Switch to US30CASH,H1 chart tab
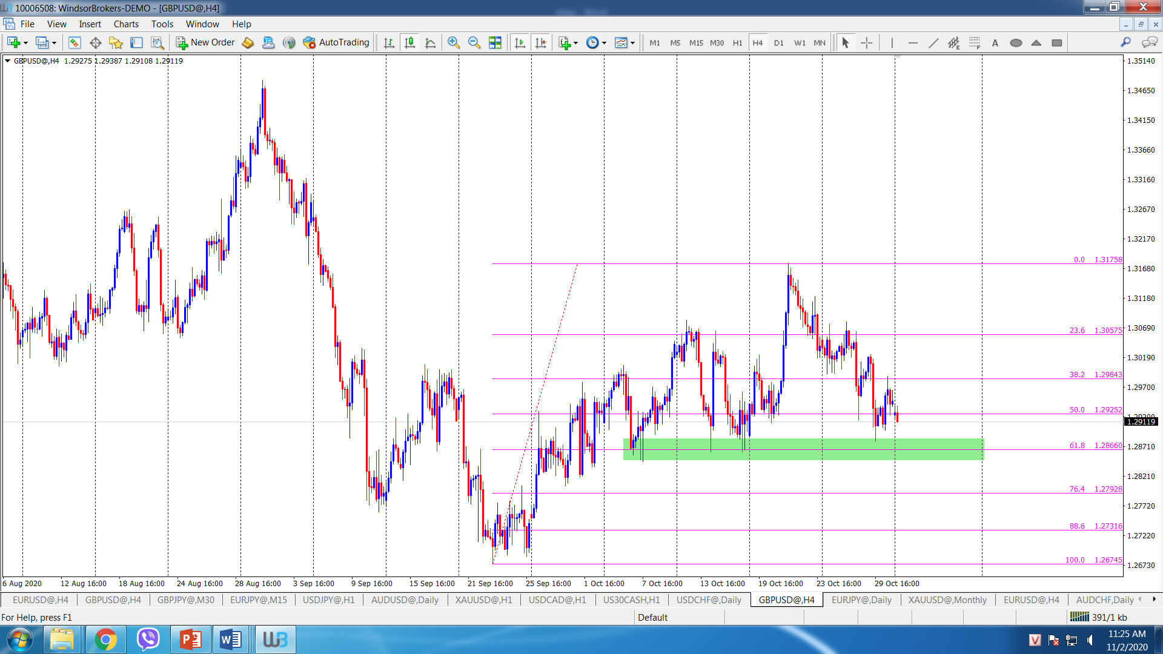This screenshot has height=654, width=1163. 631,599
